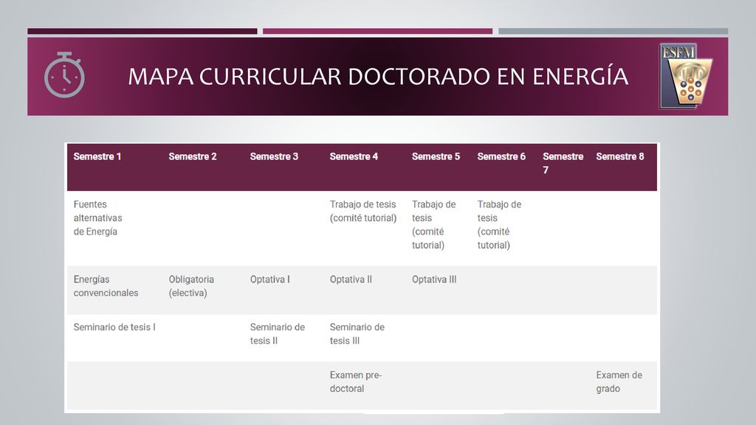
Task: Select cell 'Obligatoria (electiva)'
Action: (x=191, y=286)
